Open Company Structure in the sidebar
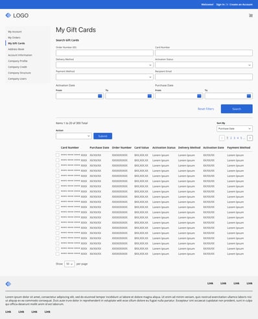 (19, 73)
